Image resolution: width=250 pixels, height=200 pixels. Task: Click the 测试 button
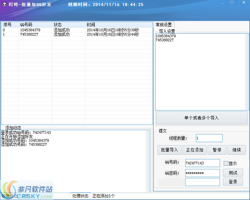click(x=233, y=173)
